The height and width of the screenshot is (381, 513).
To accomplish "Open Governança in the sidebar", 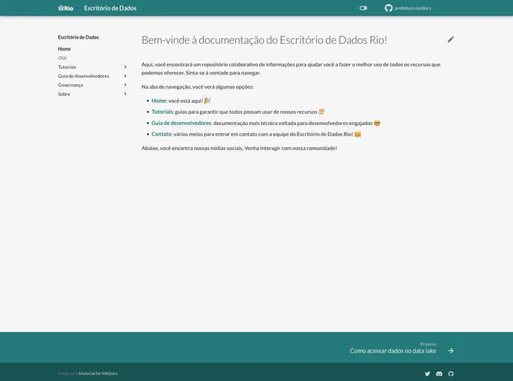I will (70, 85).
